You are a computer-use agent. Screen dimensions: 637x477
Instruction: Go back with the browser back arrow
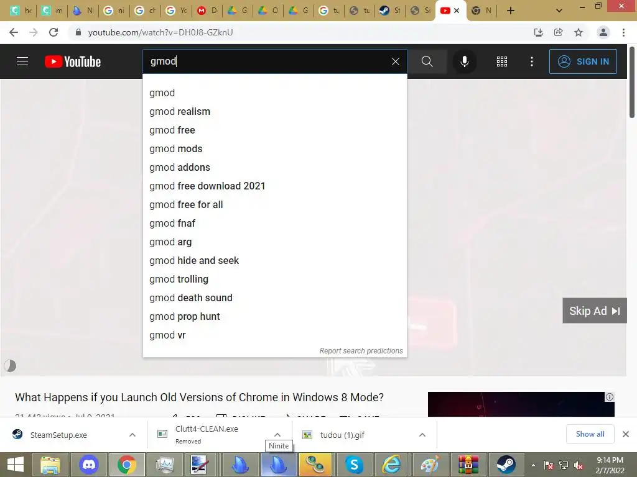[x=14, y=32]
